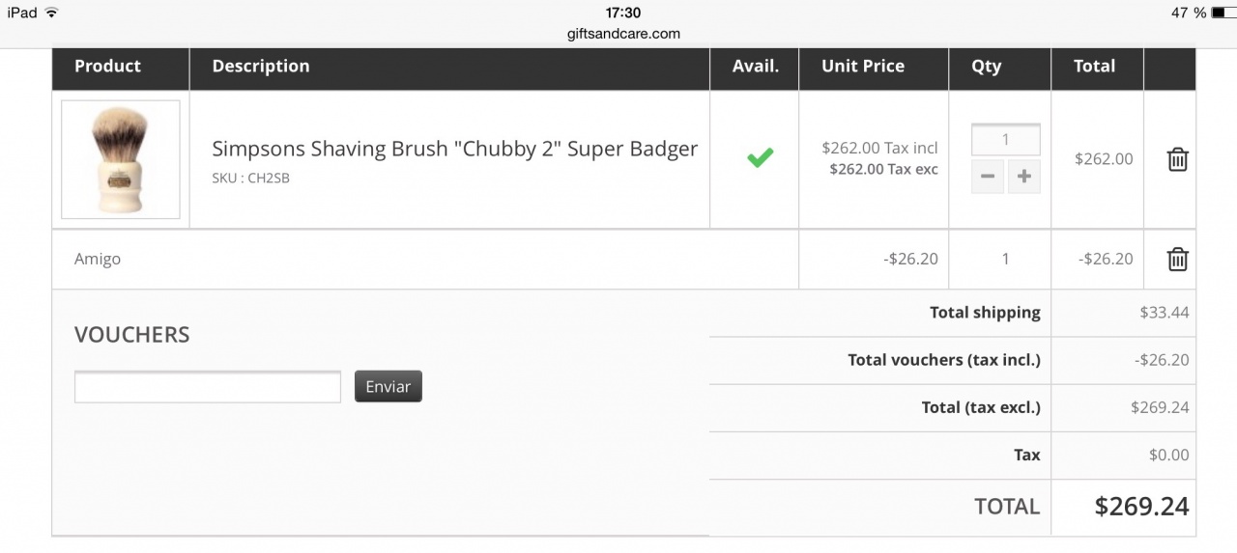
Task: Tap the 17:30 clock in the status bar
Action: tap(623, 13)
